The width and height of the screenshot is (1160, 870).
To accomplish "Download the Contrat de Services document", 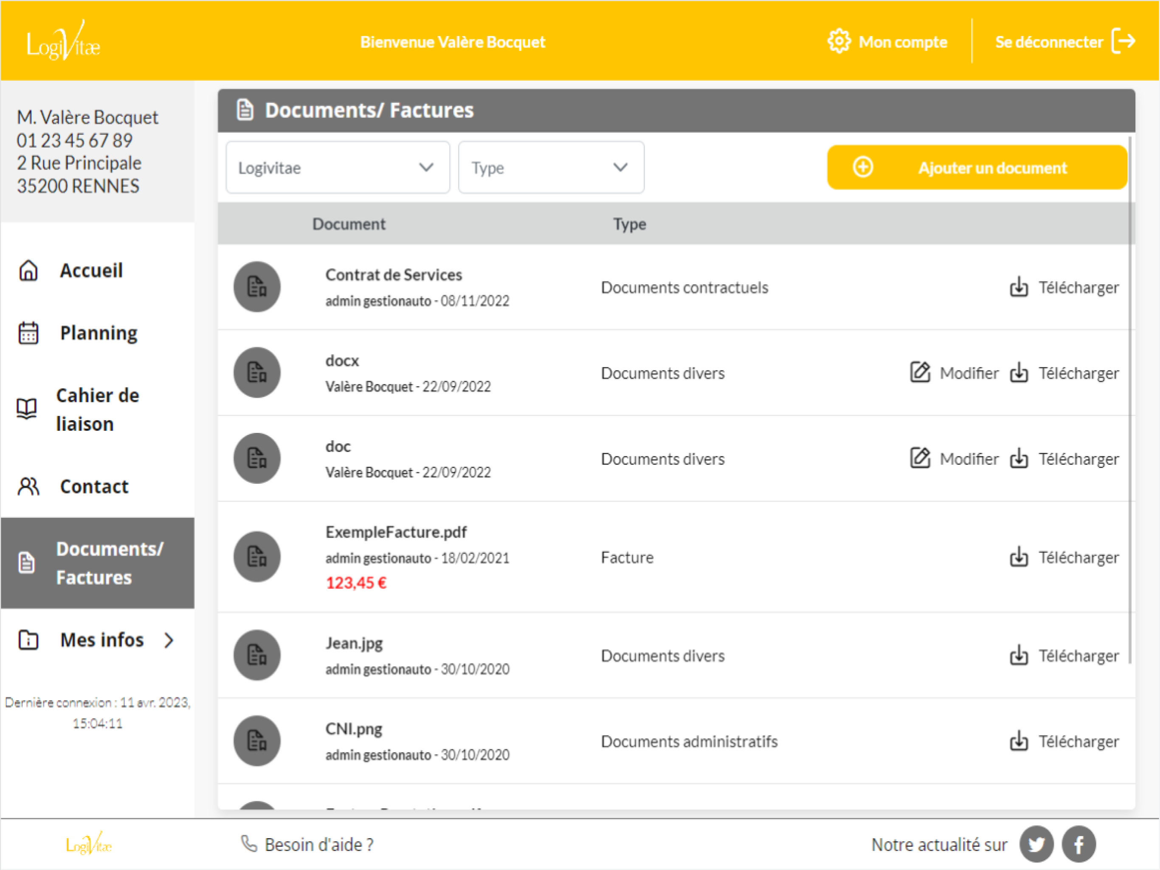I will tap(1064, 287).
